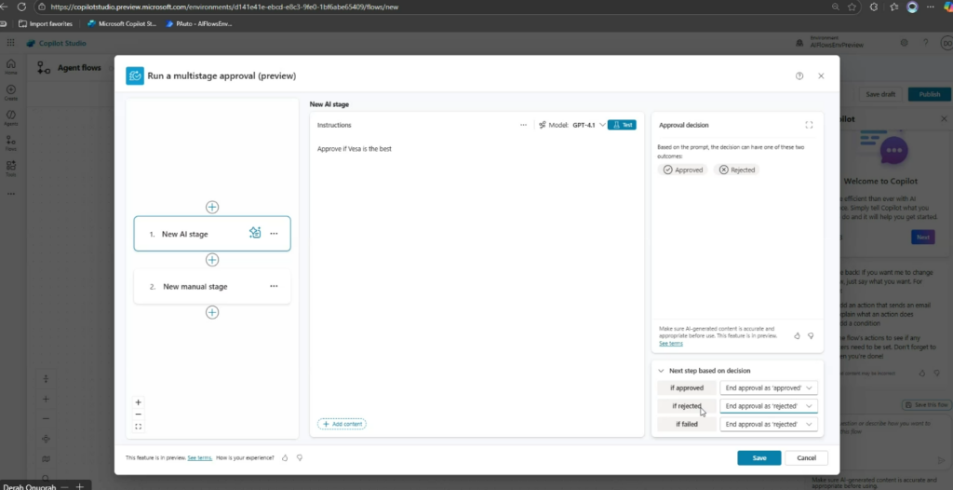953x490 pixels.
Task: Click thumbs up in the dialog footer
Action: click(286, 458)
